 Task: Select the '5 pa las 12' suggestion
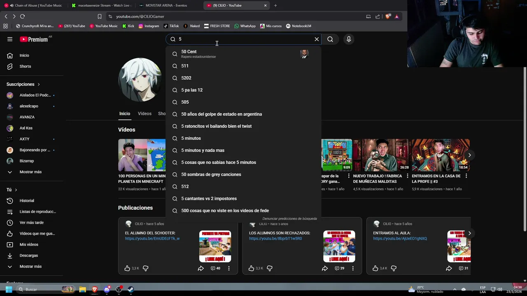pos(243,90)
